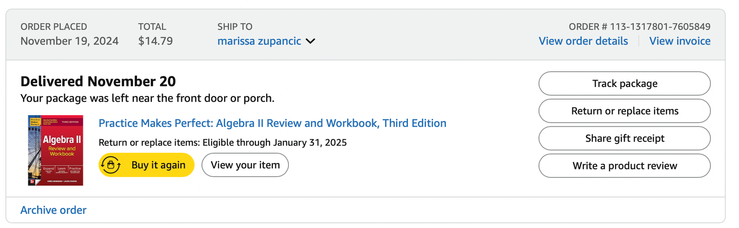The width and height of the screenshot is (739, 228).
Task: Click the $14.79 order total
Action: (x=155, y=41)
